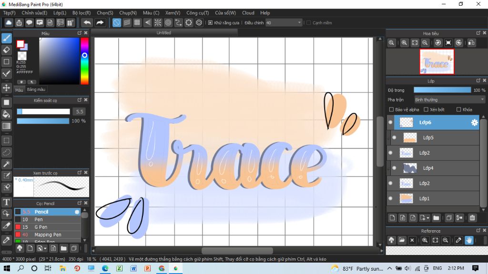
Task: Open Lớp6 layer settings gear
Action: pyautogui.click(x=474, y=122)
